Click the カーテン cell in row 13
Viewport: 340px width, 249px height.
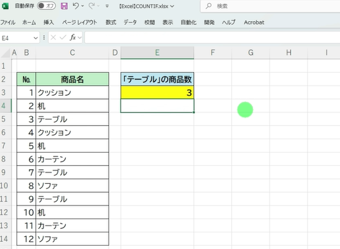click(72, 225)
